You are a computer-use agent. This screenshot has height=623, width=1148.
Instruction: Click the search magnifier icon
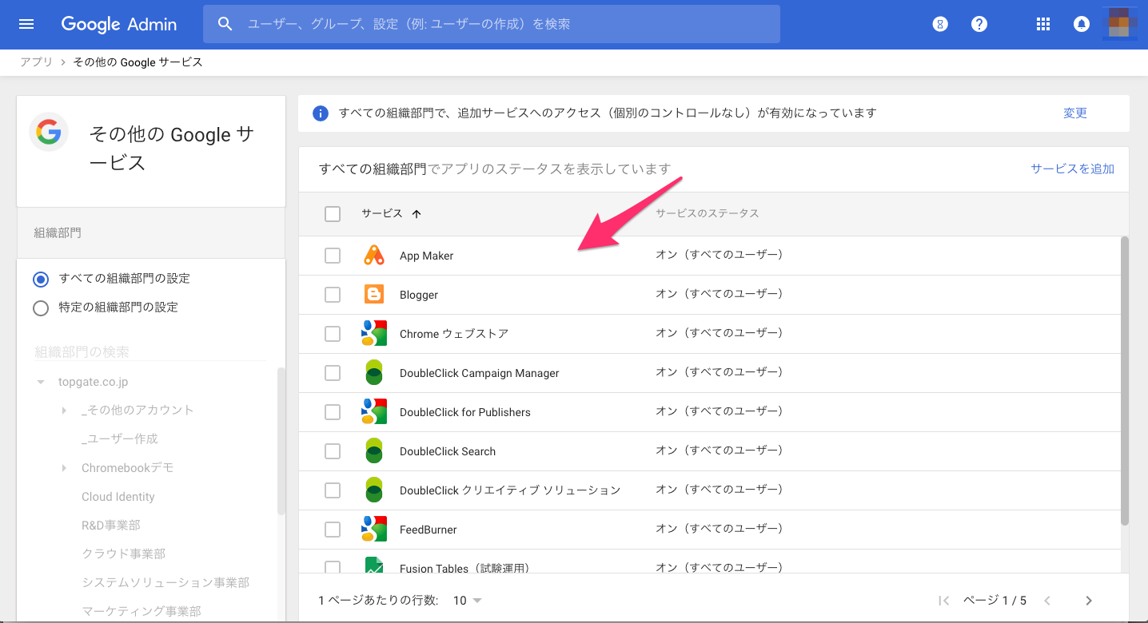225,24
